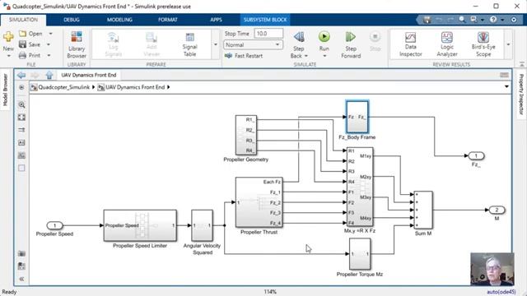This screenshot has width=527, height=296.
Task: Switch to the FORMAT tab
Action: (168, 20)
